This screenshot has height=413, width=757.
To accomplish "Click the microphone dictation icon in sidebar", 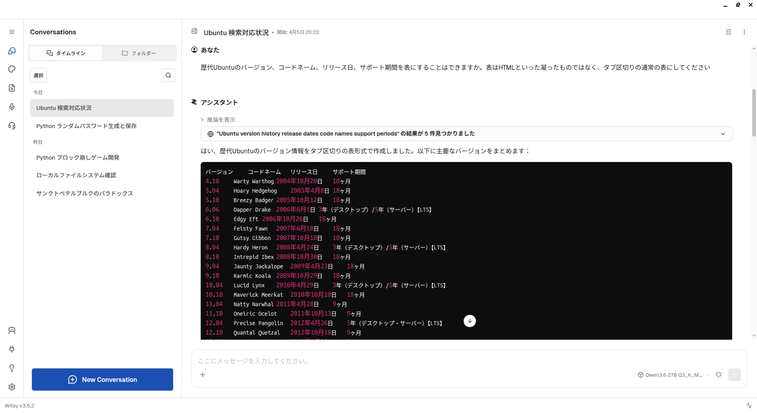I will (x=12, y=107).
